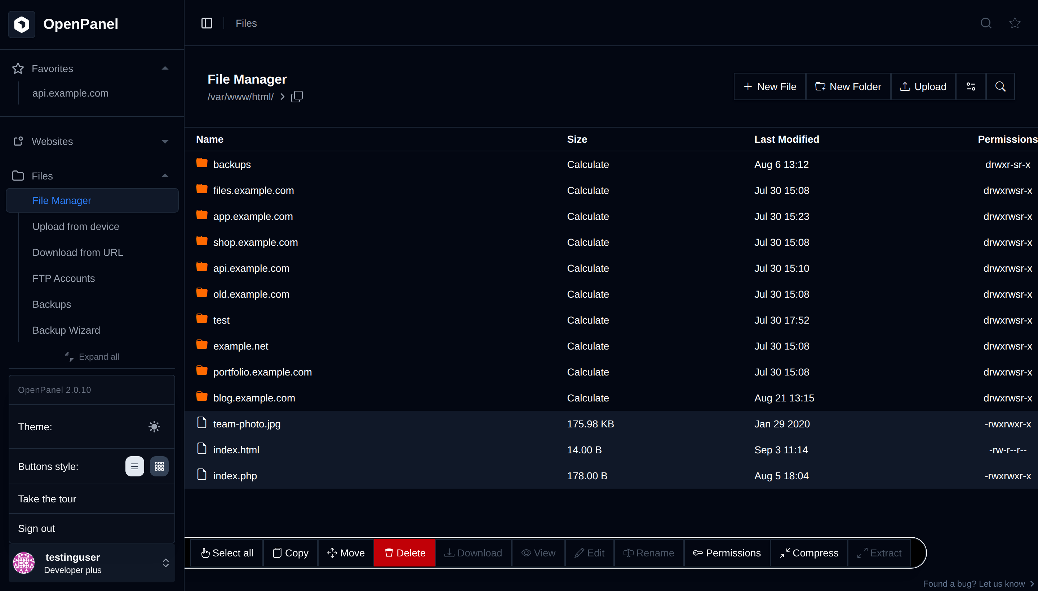Open the file manager search magnifier button
The height and width of the screenshot is (591, 1038).
point(1000,86)
